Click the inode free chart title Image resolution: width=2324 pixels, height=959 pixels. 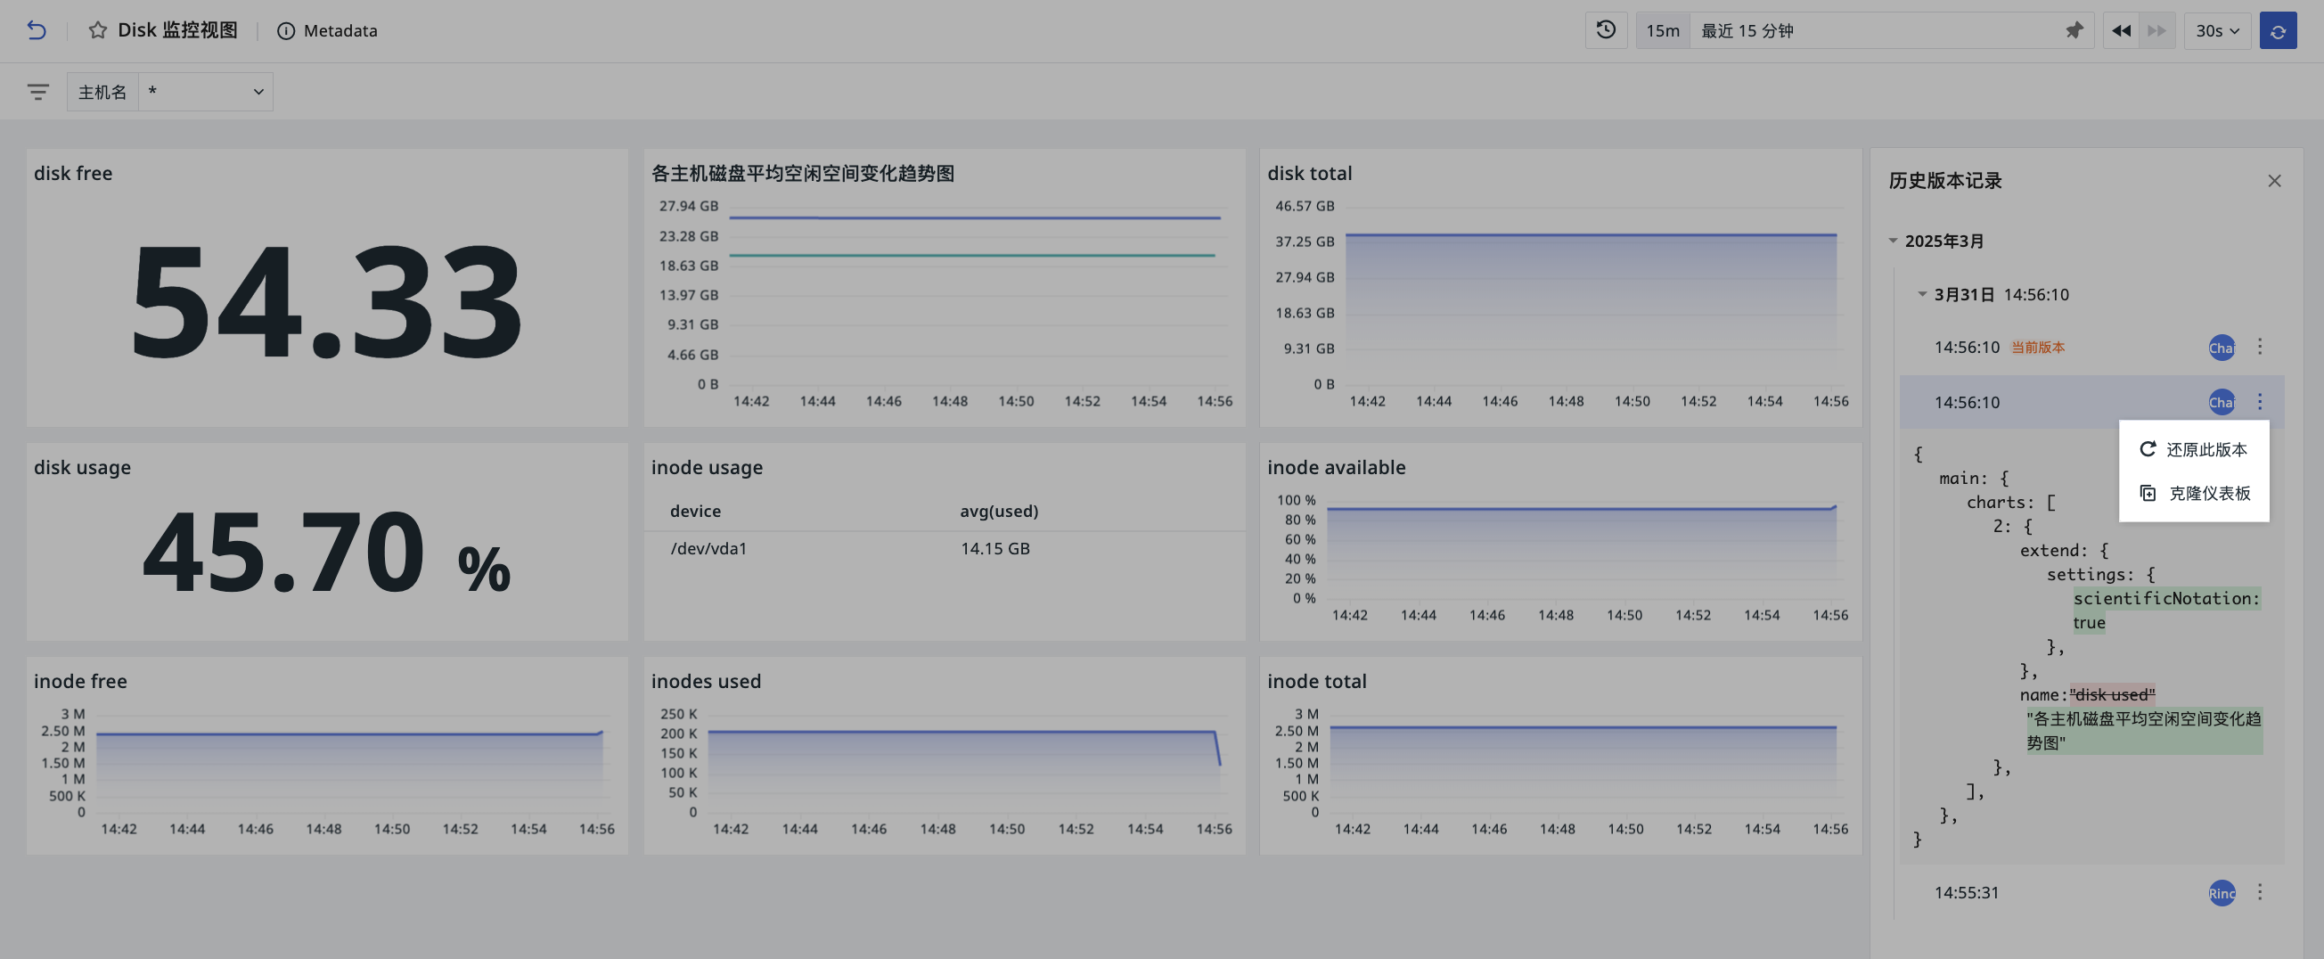pyautogui.click(x=80, y=681)
